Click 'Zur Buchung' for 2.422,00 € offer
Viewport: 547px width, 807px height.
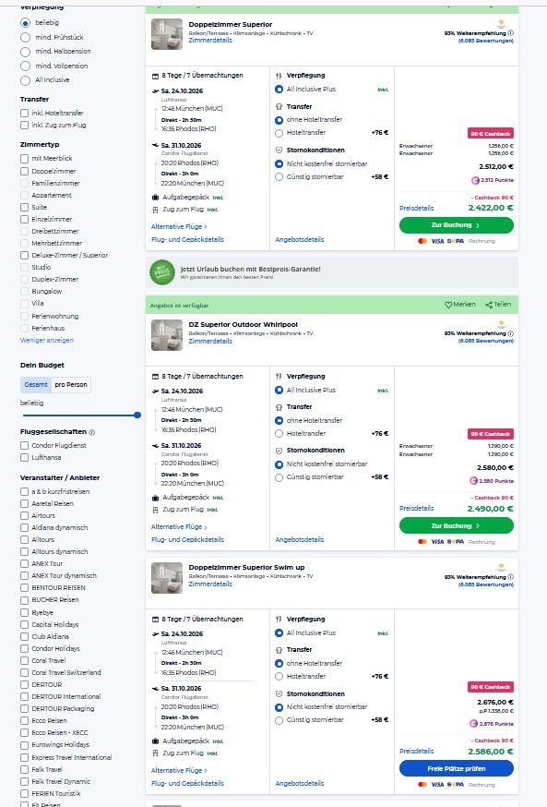(456, 225)
